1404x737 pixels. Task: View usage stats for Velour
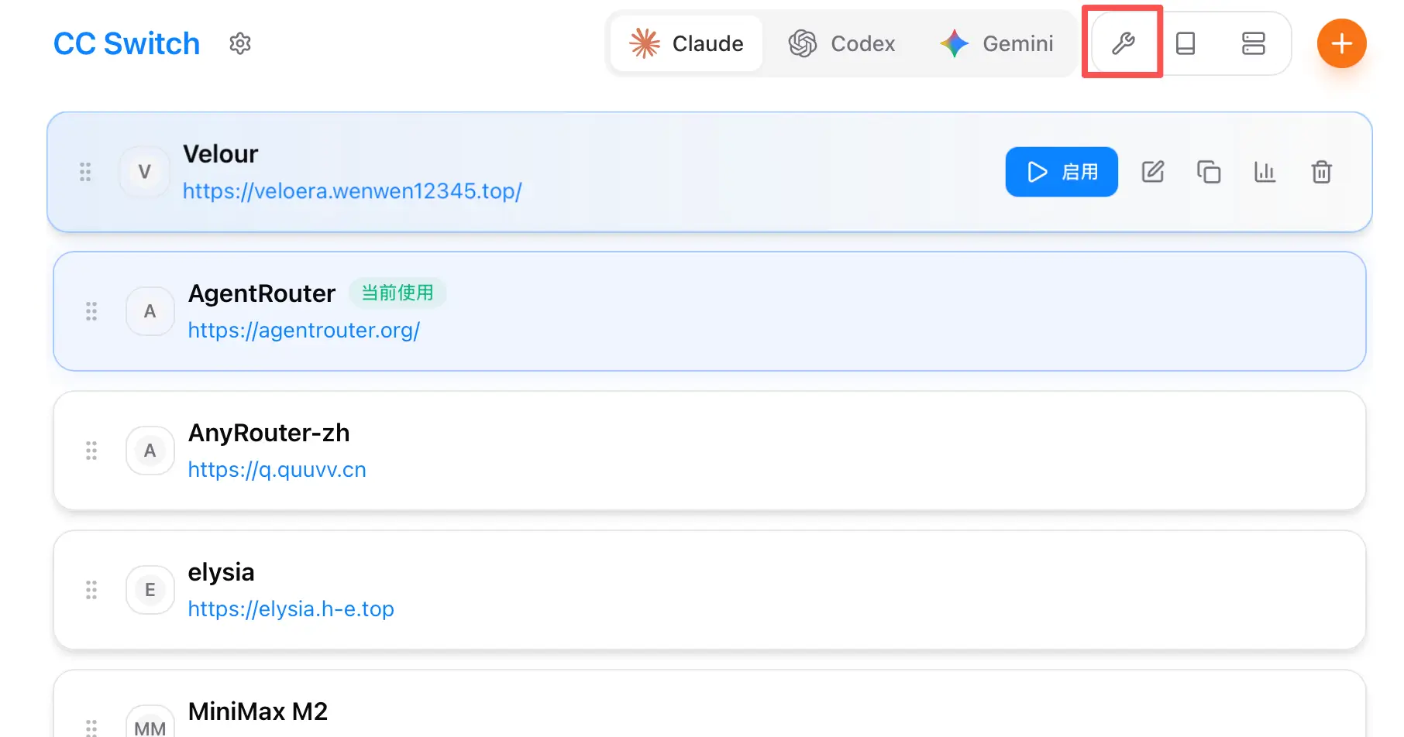[1265, 172]
